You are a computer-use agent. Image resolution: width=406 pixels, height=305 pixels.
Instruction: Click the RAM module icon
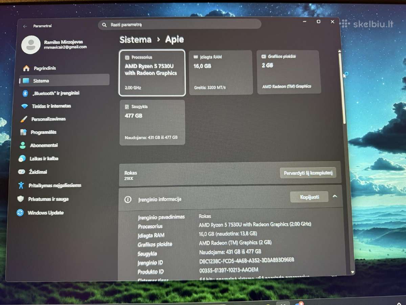click(196, 57)
